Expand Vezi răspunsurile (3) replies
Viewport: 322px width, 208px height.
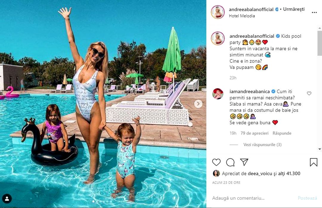coord(262,144)
